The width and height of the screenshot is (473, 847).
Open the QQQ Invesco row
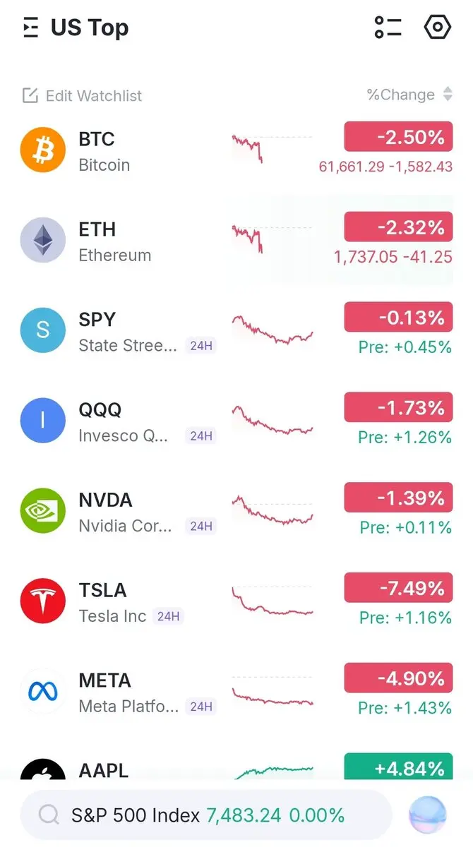(236, 421)
